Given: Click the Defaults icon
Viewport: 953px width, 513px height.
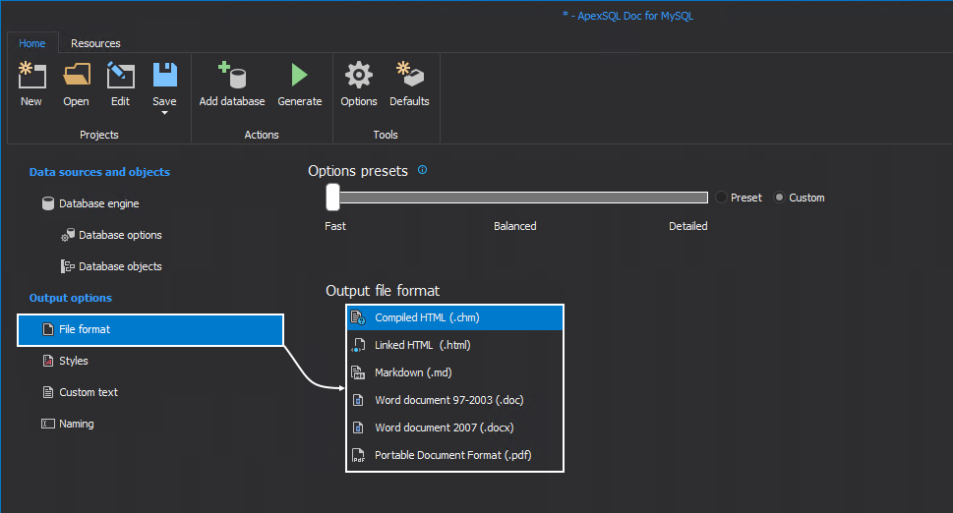Looking at the screenshot, I should click(x=410, y=76).
